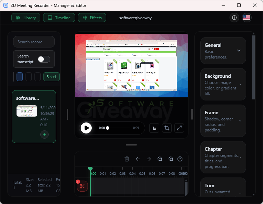
Task: Zoom in the timeline
Action: tap(171, 159)
